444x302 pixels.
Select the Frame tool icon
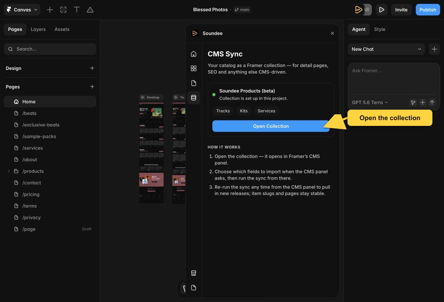pos(63,10)
